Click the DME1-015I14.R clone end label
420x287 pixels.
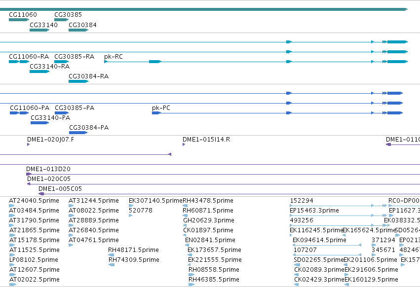206,140
